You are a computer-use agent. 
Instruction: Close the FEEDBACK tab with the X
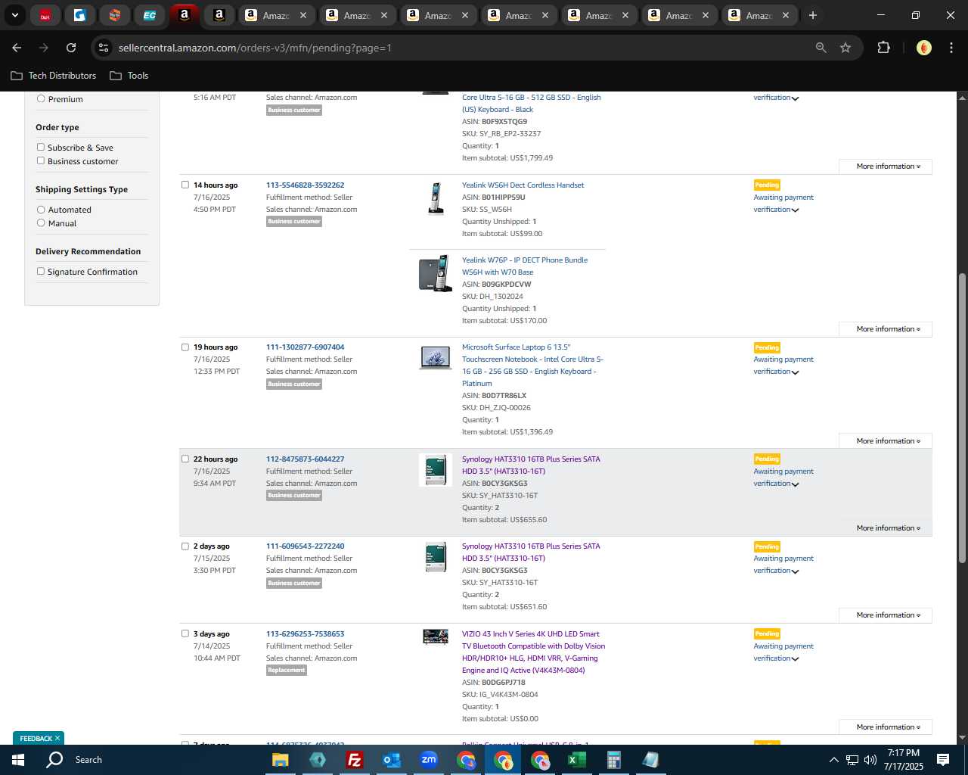point(57,738)
